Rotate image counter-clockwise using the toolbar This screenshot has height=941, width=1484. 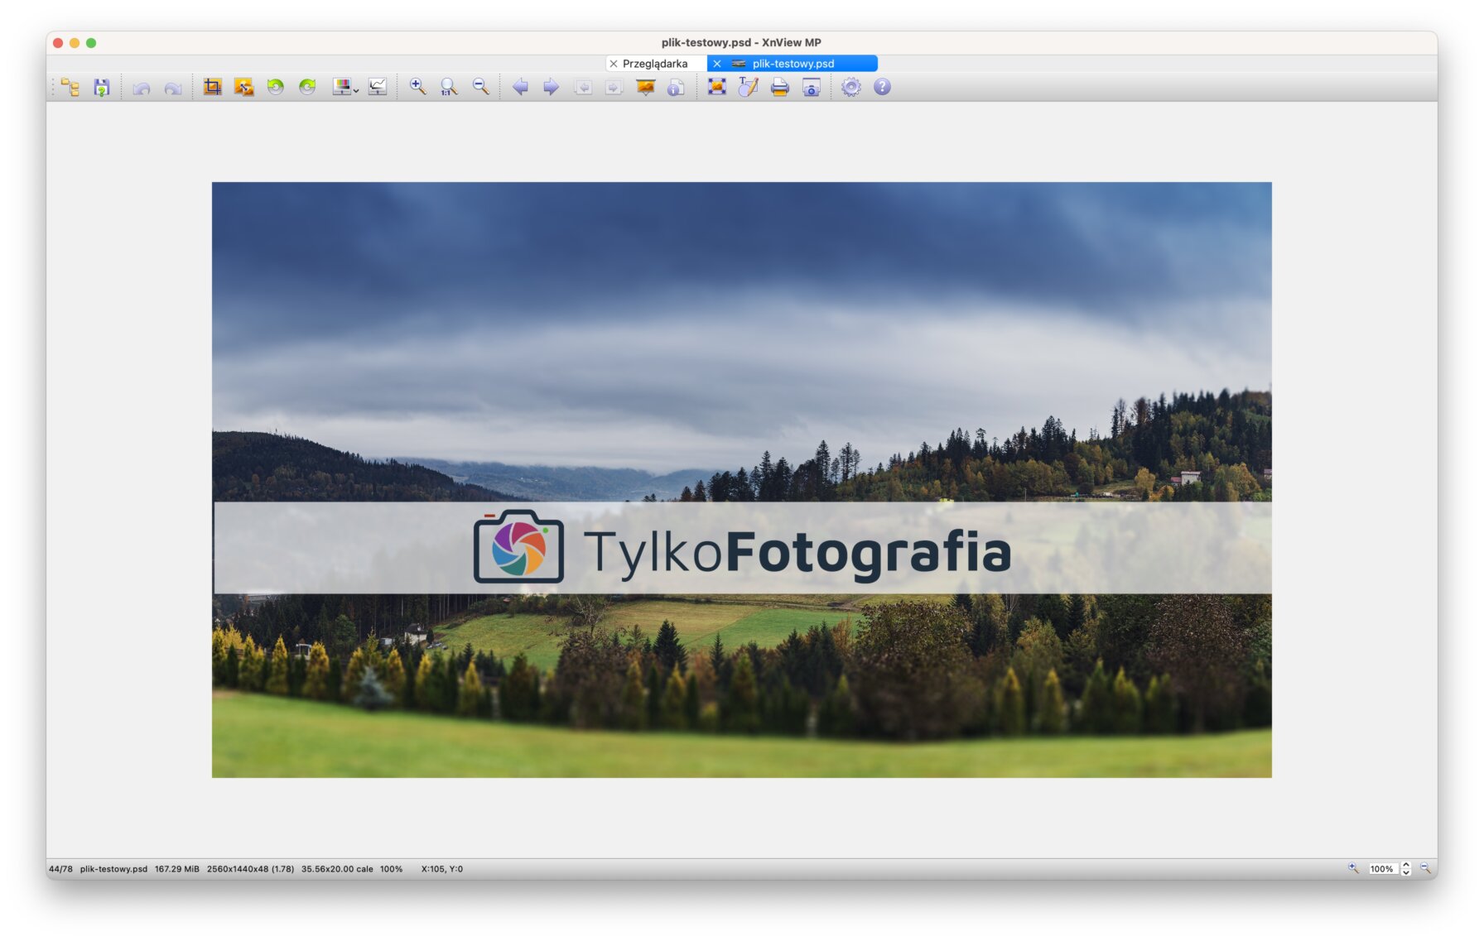click(276, 87)
